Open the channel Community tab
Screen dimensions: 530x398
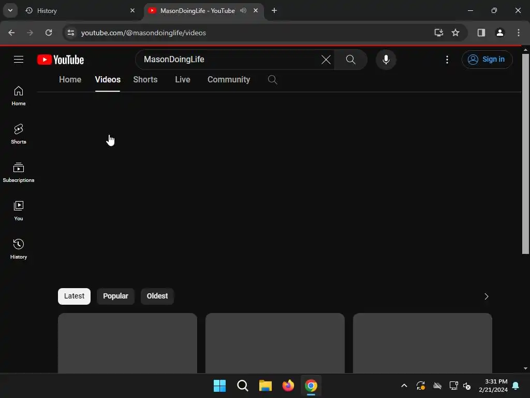(229, 79)
